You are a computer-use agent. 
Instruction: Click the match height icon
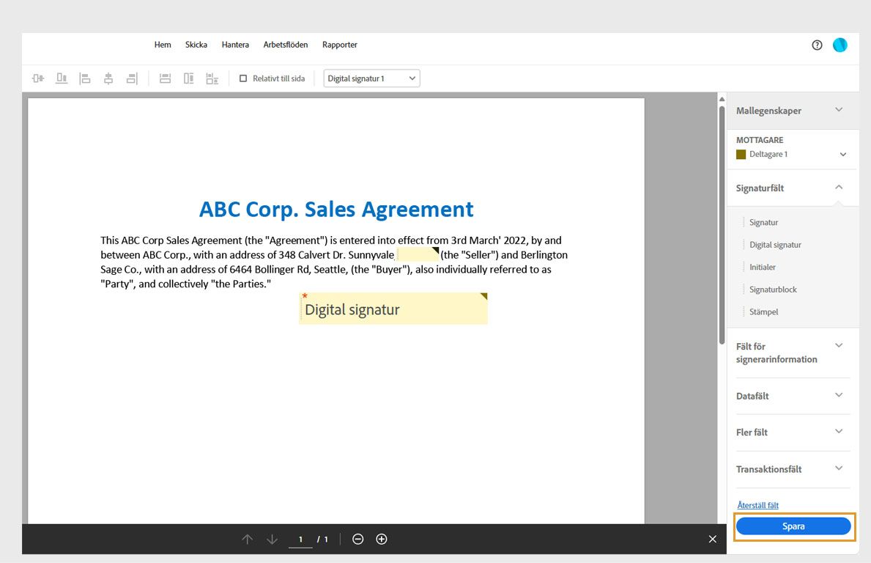point(188,78)
